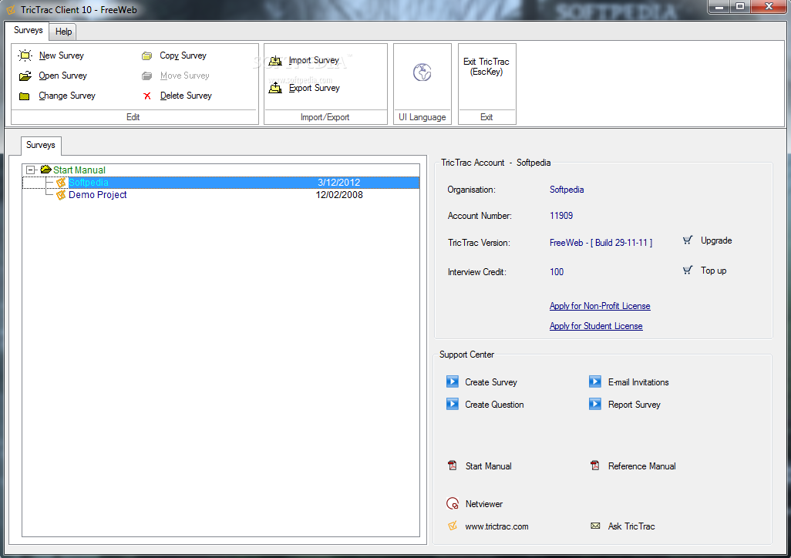Click account number 11909
Viewport: 791px width, 558px height.
(x=561, y=216)
